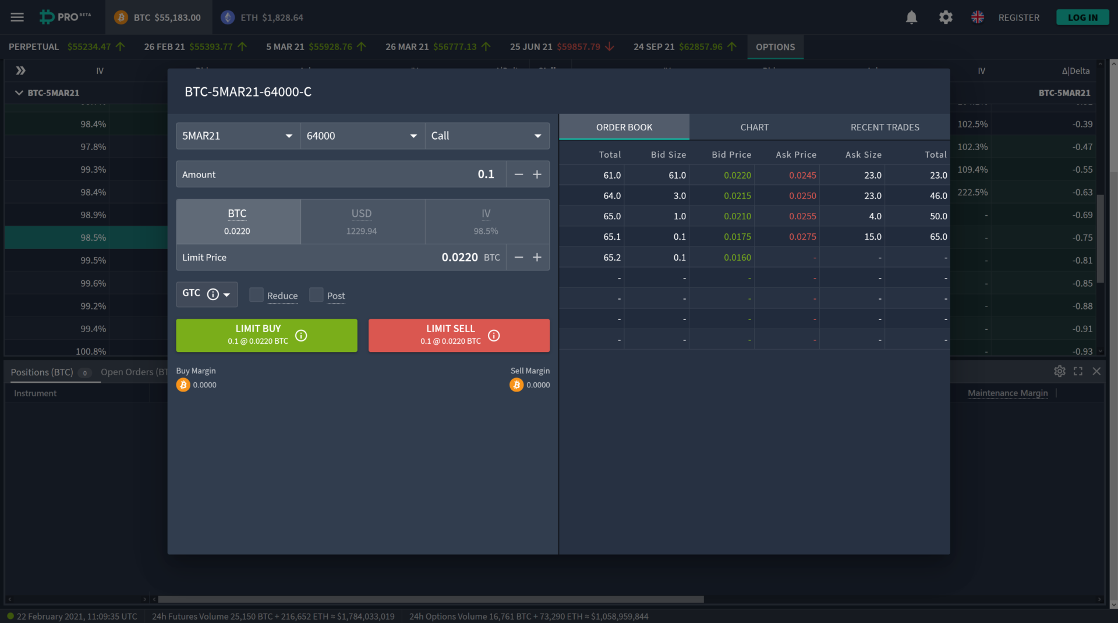This screenshot has width=1118, height=623.
Task: Enable the Post checkbox
Action: 316,295
